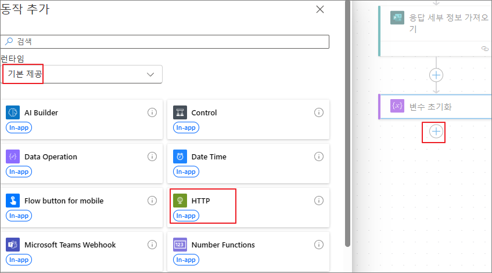The image size is (492, 273).
Task: Show info for Date Time
Action: [x=319, y=156]
